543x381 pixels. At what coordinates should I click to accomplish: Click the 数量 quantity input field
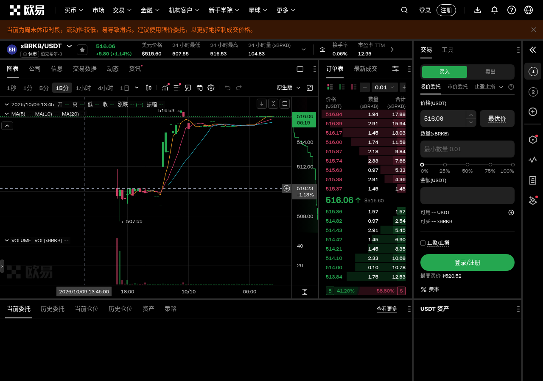coord(467,149)
